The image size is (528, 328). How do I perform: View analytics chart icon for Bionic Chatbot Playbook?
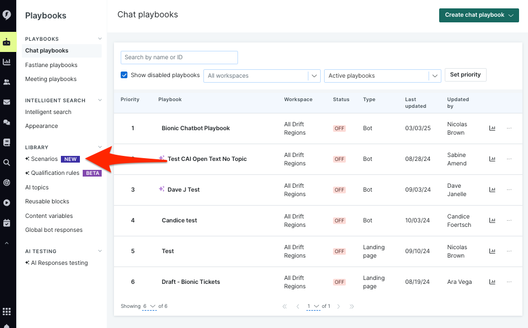click(492, 128)
